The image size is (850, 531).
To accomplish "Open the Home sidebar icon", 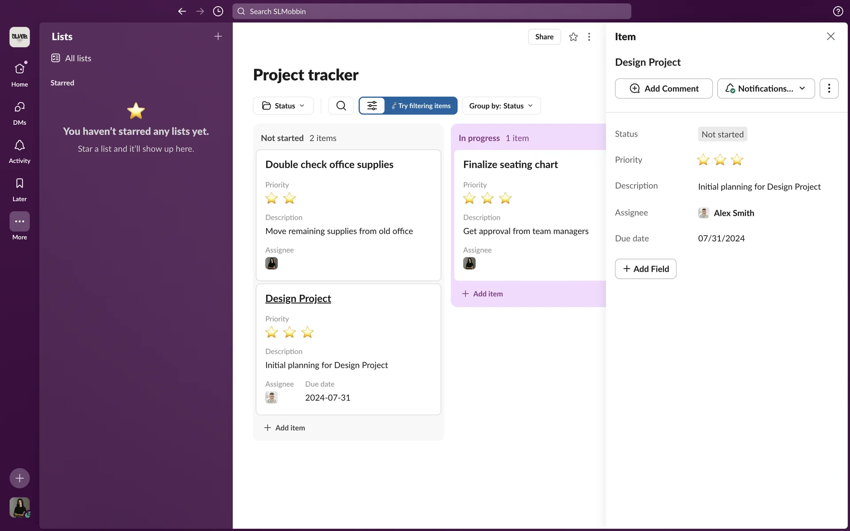I will point(19,69).
